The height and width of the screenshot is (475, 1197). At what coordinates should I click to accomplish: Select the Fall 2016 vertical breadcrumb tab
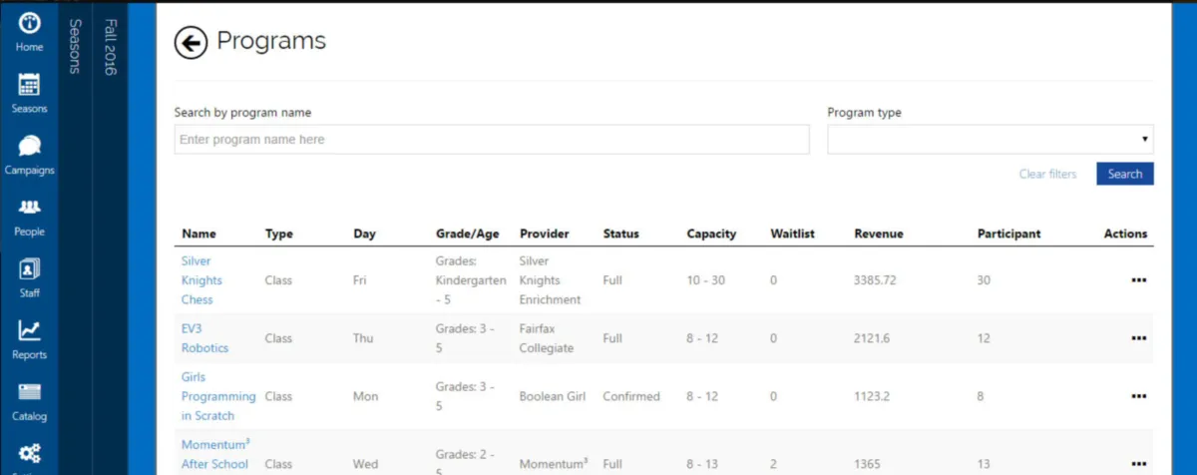click(x=110, y=46)
